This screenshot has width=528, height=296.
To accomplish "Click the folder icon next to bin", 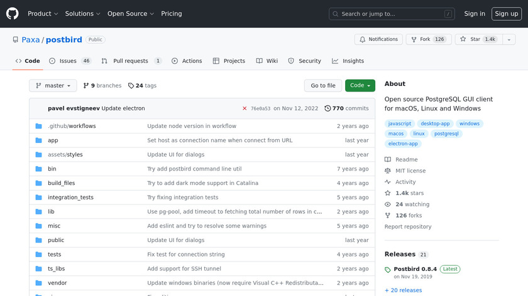I will 39,169.
